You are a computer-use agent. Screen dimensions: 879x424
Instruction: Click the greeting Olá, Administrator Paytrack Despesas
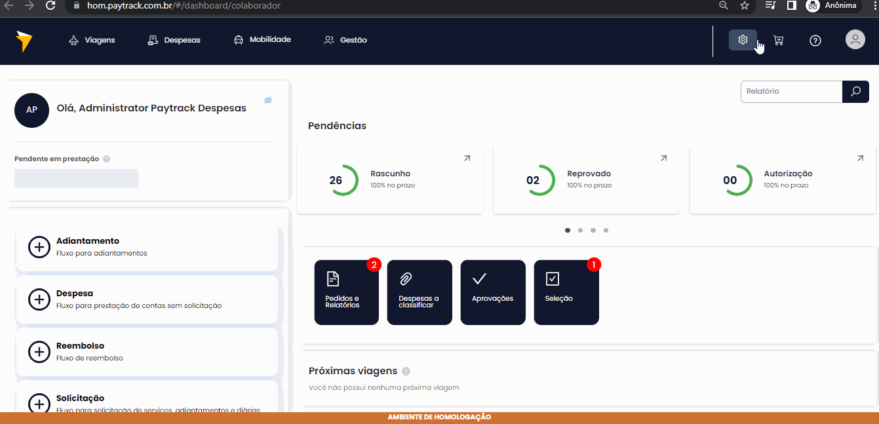coord(151,108)
